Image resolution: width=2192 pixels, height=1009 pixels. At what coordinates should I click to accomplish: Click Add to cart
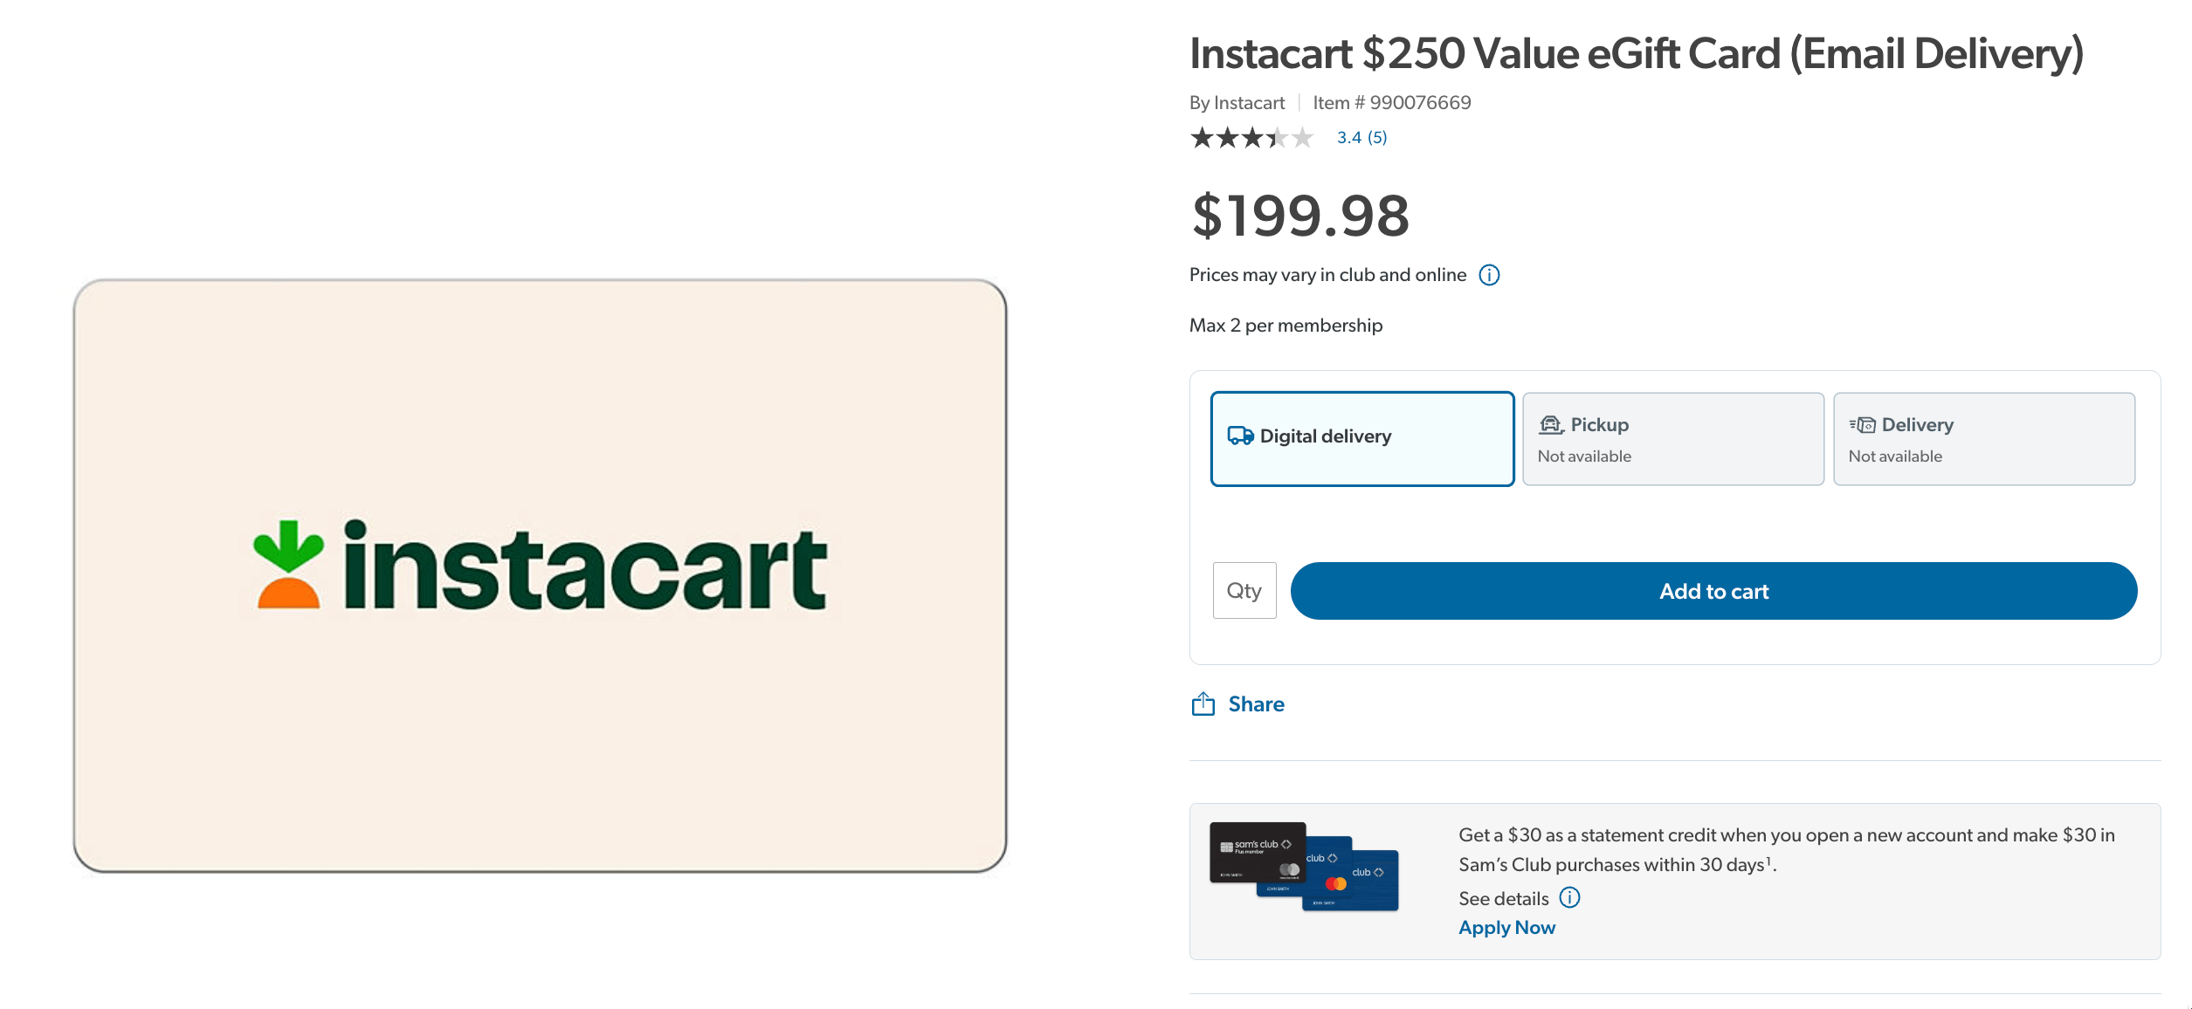pyautogui.click(x=1713, y=590)
